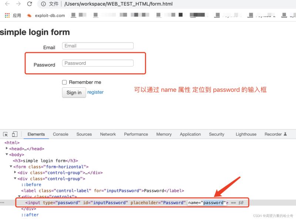Screen dimensions: 296x219
Task: Expand the first control-group div
Action: tap(15, 172)
